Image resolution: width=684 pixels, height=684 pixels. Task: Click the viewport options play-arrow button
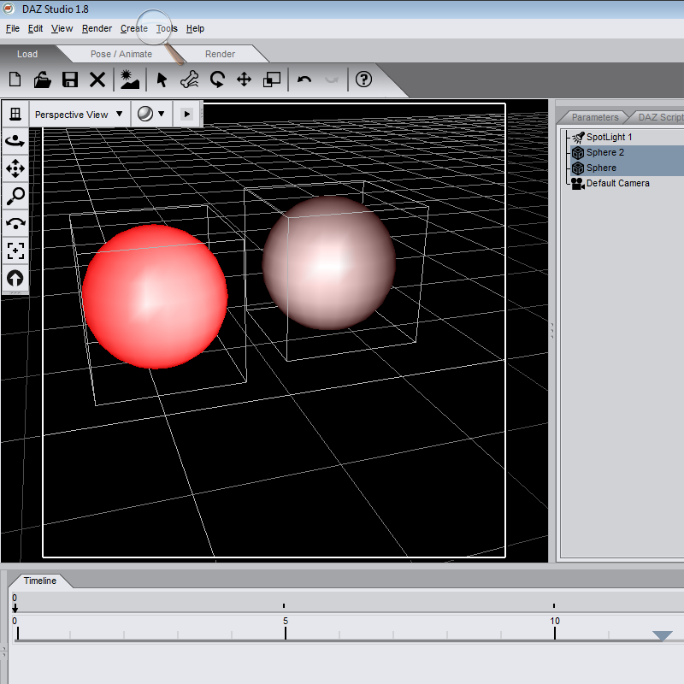coord(186,115)
